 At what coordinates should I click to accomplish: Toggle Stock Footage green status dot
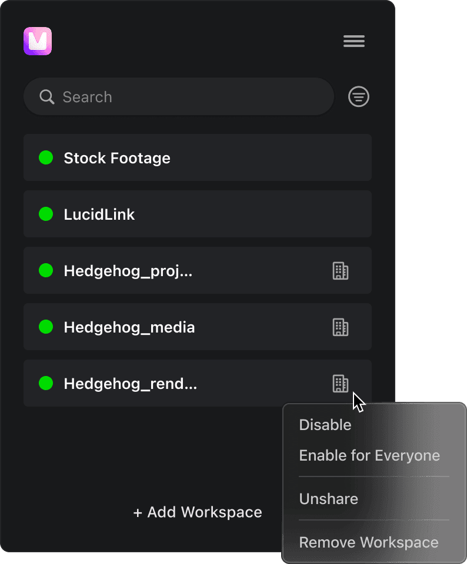[x=46, y=157]
